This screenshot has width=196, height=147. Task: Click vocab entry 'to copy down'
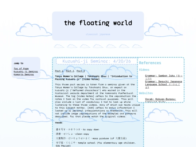pyautogui.click(x=78, y=130)
